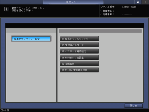Open 01 簡易IPフィルタリング
This screenshot has height=112, width=149.
tap(79, 39)
